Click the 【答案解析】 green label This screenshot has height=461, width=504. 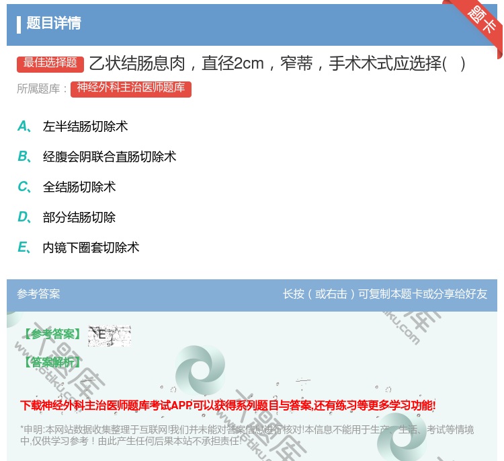coord(51,362)
